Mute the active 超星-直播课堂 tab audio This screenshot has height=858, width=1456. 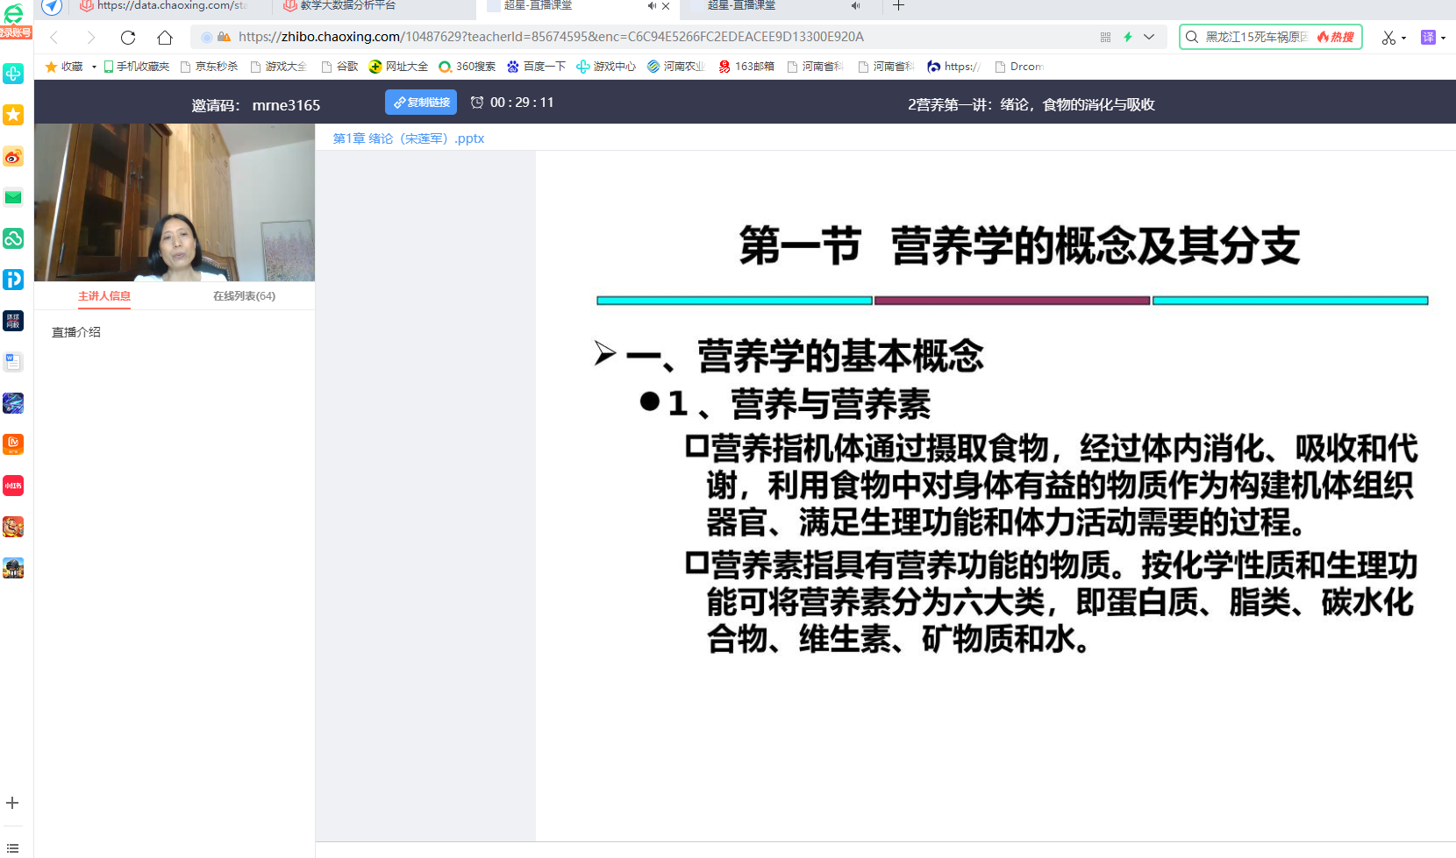pyautogui.click(x=652, y=6)
